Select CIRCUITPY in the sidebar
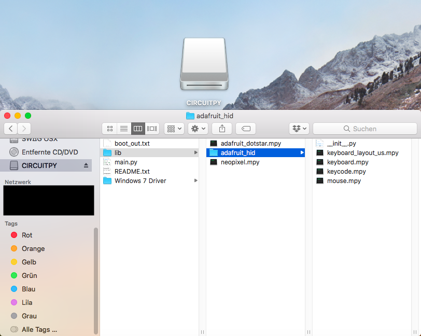The image size is (421, 336). [x=46, y=165]
